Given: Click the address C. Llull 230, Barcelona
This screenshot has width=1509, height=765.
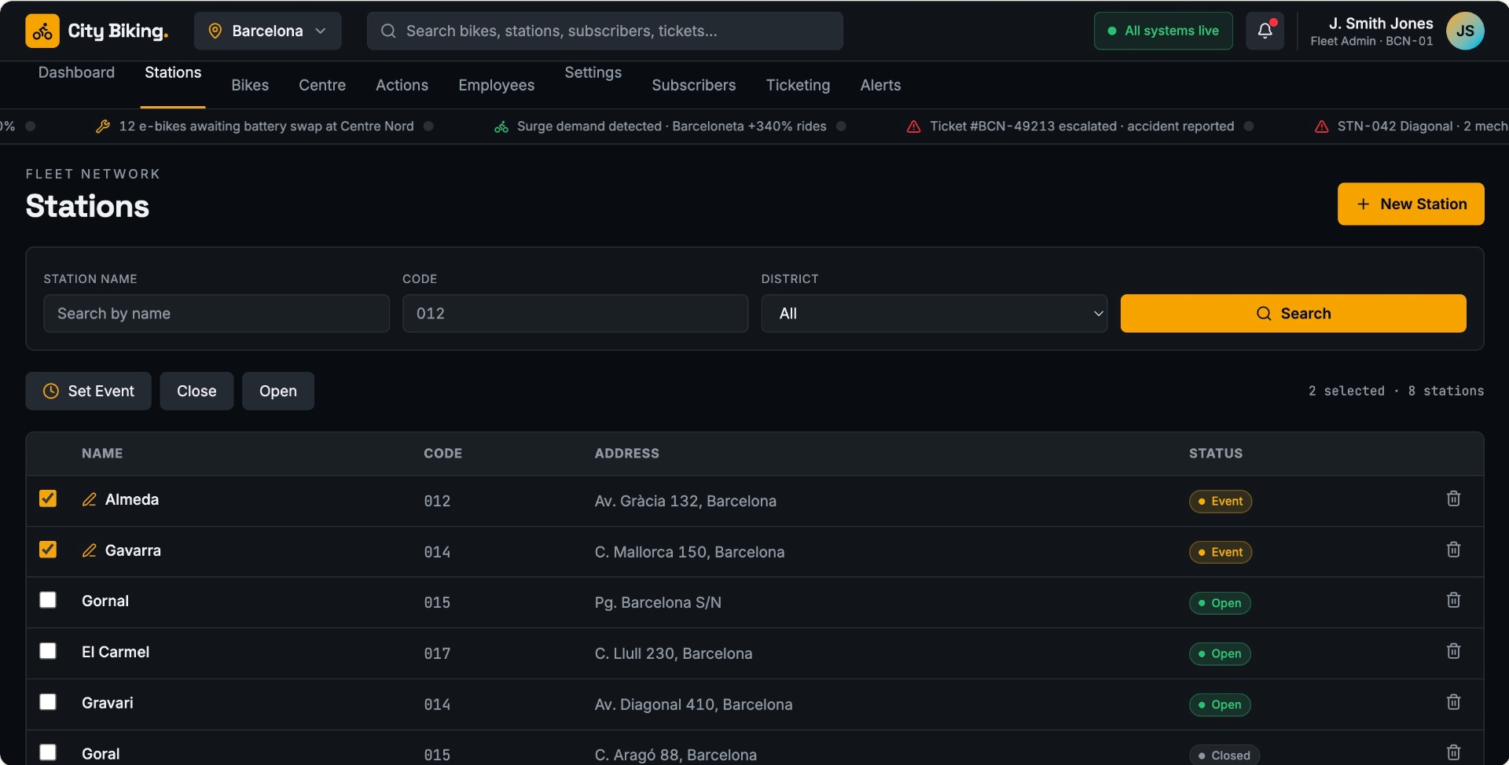Looking at the screenshot, I should coord(674,654).
